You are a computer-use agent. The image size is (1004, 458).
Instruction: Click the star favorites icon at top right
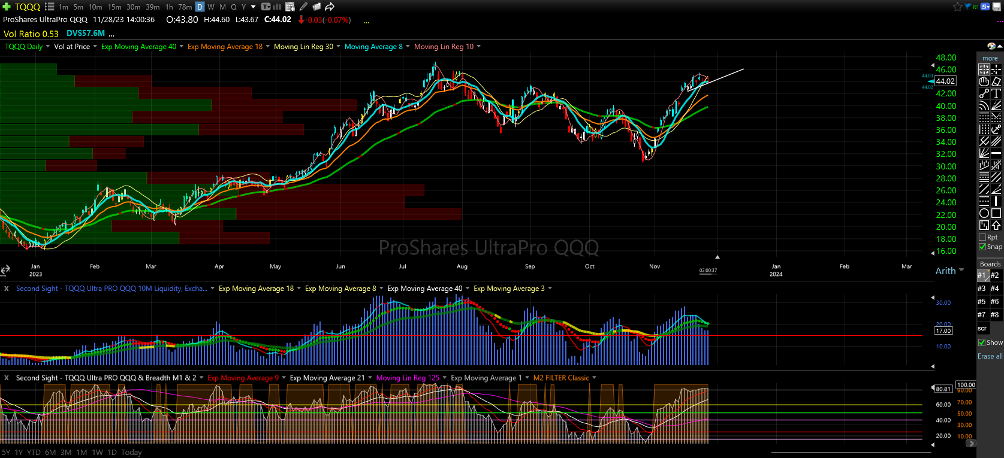957,7
